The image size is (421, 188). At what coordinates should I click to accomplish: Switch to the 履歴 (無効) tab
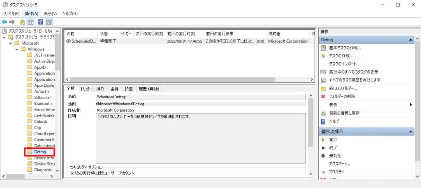click(148, 89)
